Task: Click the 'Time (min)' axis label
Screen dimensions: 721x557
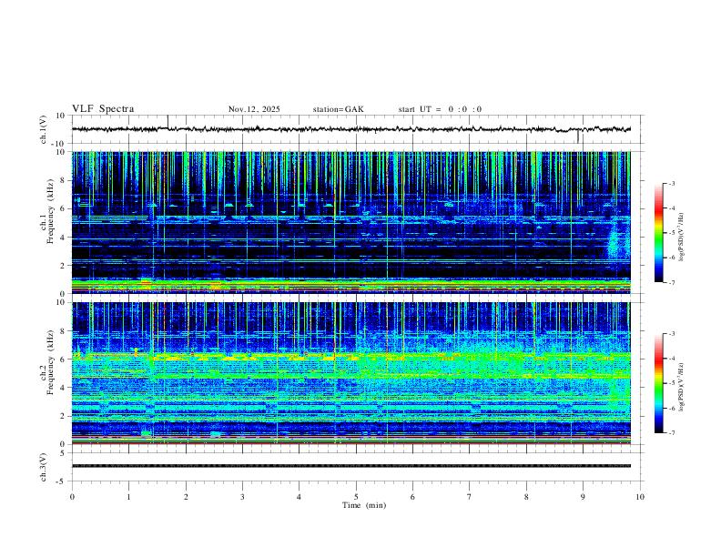Action: point(364,505)
